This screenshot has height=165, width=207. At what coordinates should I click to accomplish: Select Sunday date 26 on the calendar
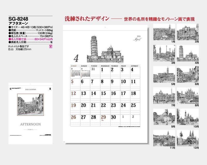tap(75, 120)
